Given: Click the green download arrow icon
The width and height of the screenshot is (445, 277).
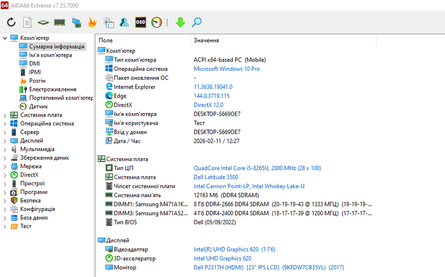Looking at the screenshot, I should [x=180, y=22].
